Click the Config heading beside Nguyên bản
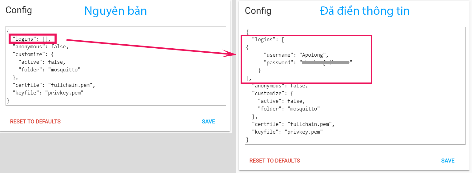 [x=19, y=10]
